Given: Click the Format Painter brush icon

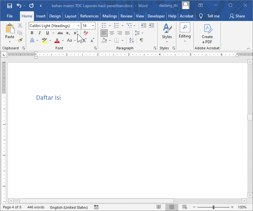Looking at the screenshot, I should point(20,40).
